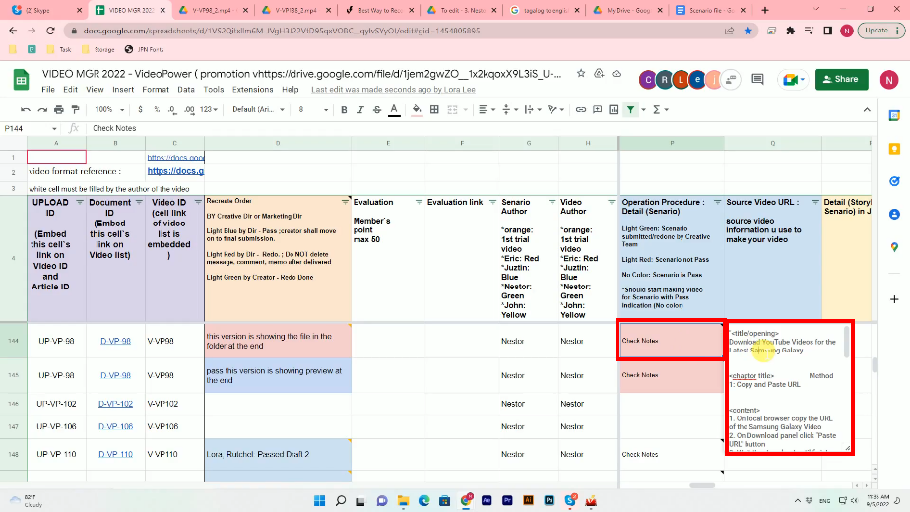Viewport: 910px width, 512px height.
Task: Open the Extensions menu
Action: pyautogui.click(x=252, y=90)
